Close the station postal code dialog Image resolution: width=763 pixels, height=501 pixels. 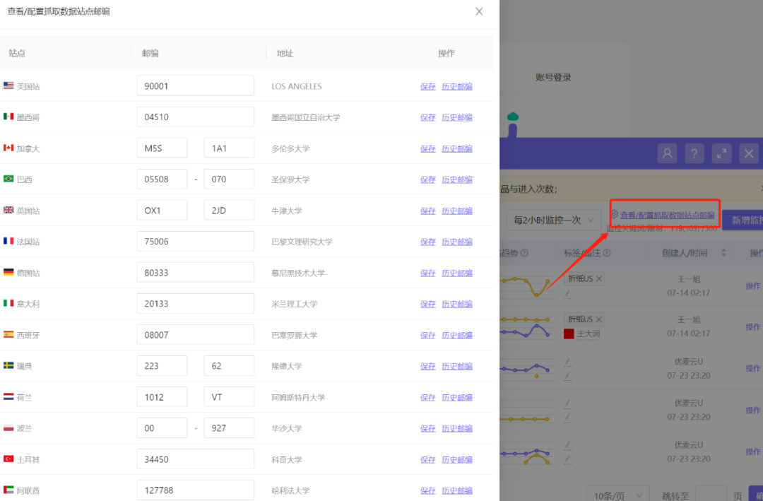(479, 11)
